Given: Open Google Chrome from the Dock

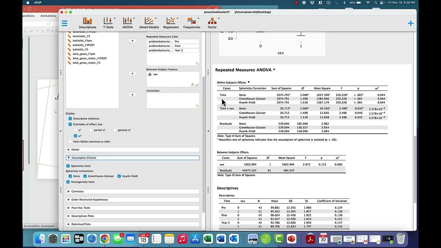Looking at the screenshot, I should tap(105, 238).
